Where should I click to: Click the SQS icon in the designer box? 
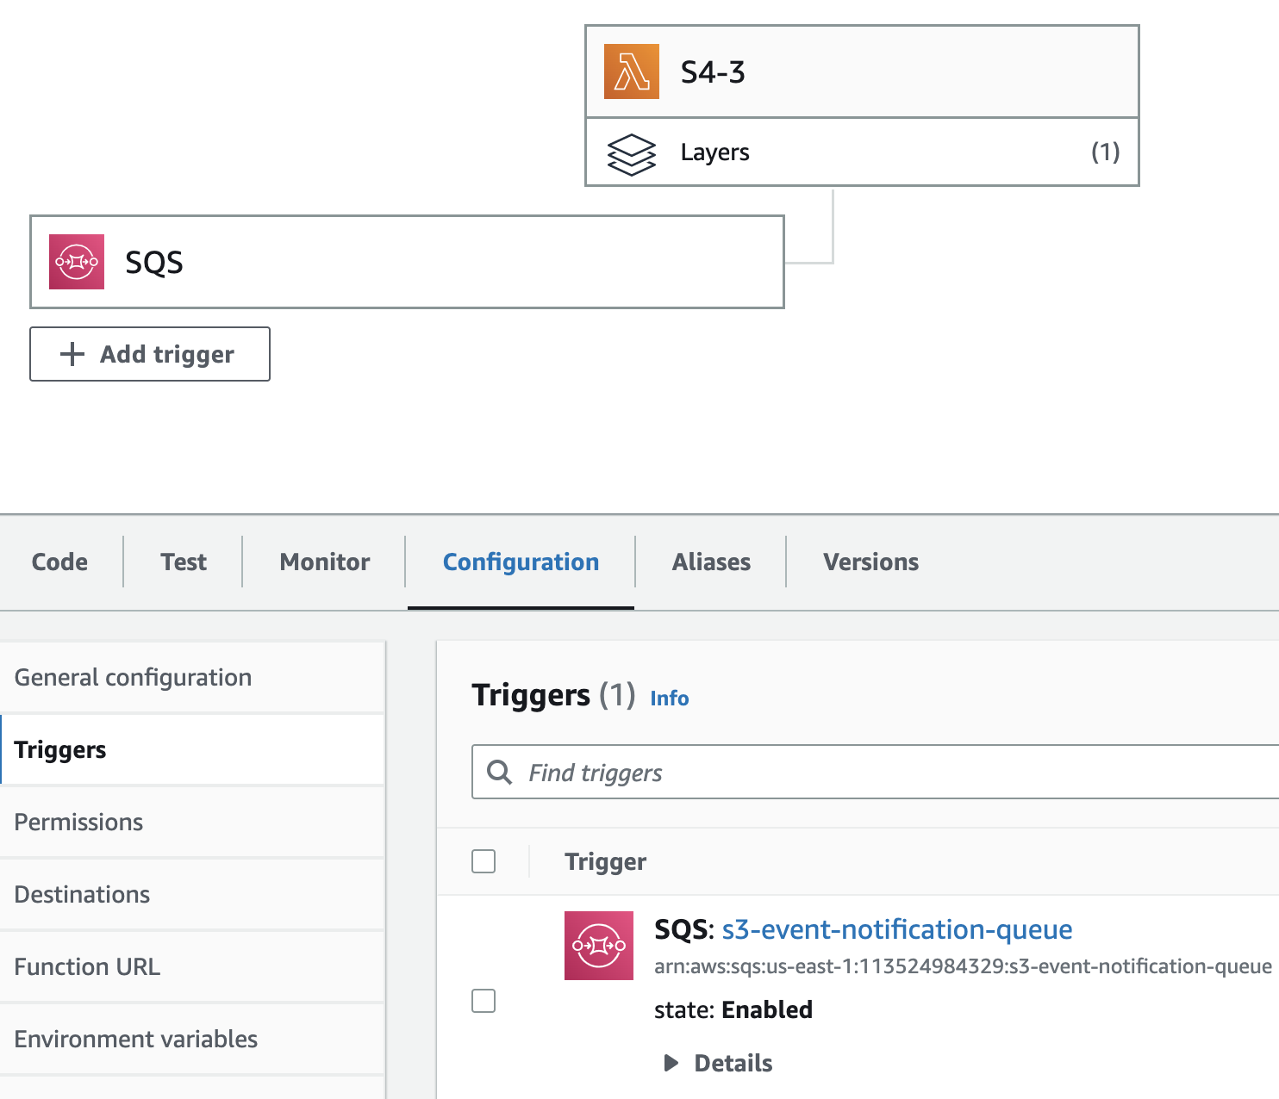[x=77, y=262]
